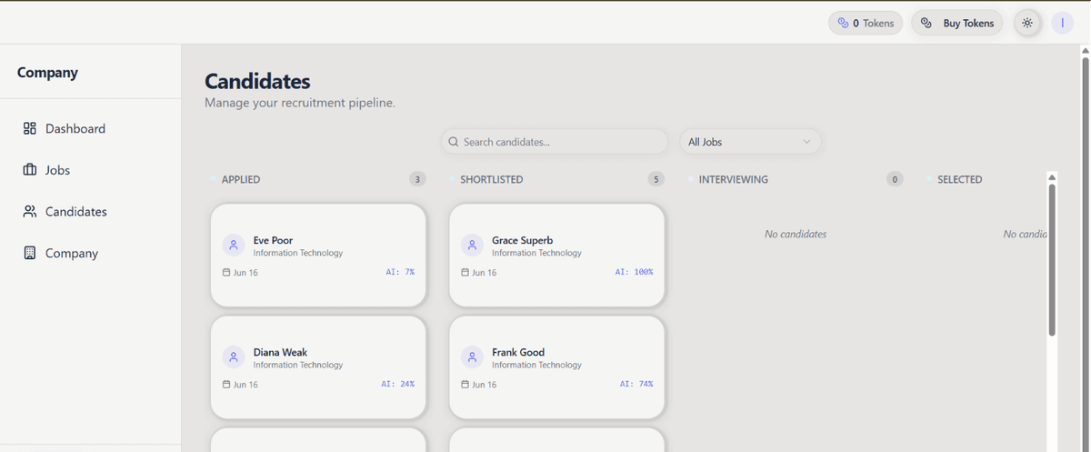Image resolution: width=1091 pixels, height=452 pixels.
Task: Click the SHORTLISTED column header
Action: pyautogui.click(x=492, y=180)
